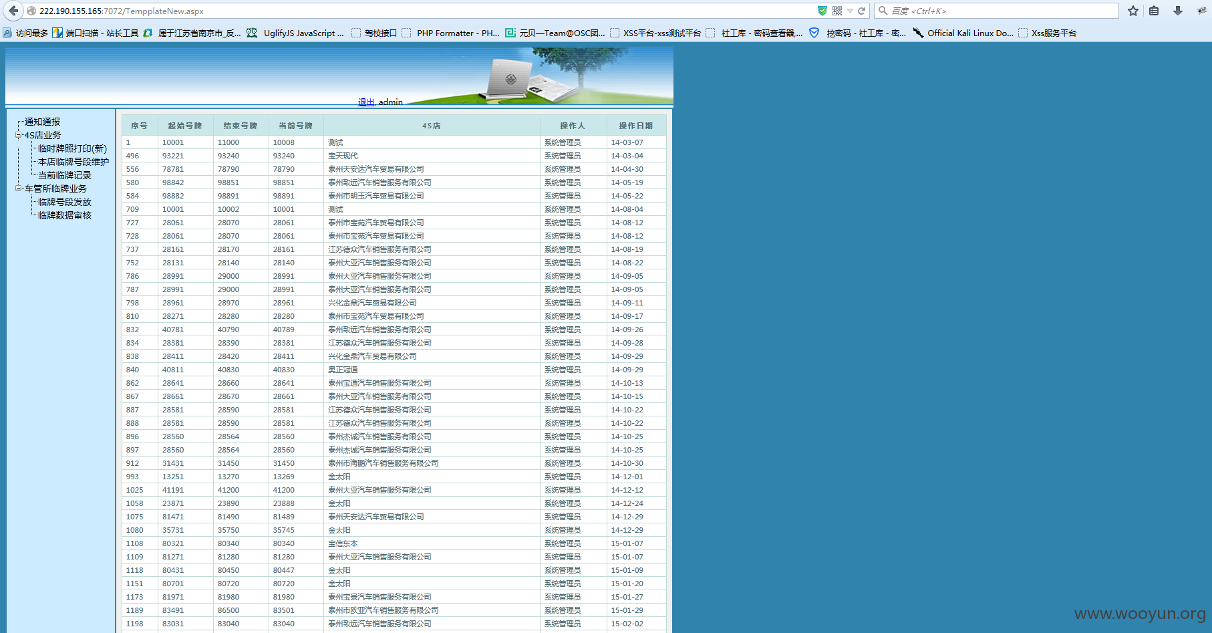Click start plate 93221 in row 496
Image resolution: width=1212 pixels, height=633 pixels.
coord(173,156)
